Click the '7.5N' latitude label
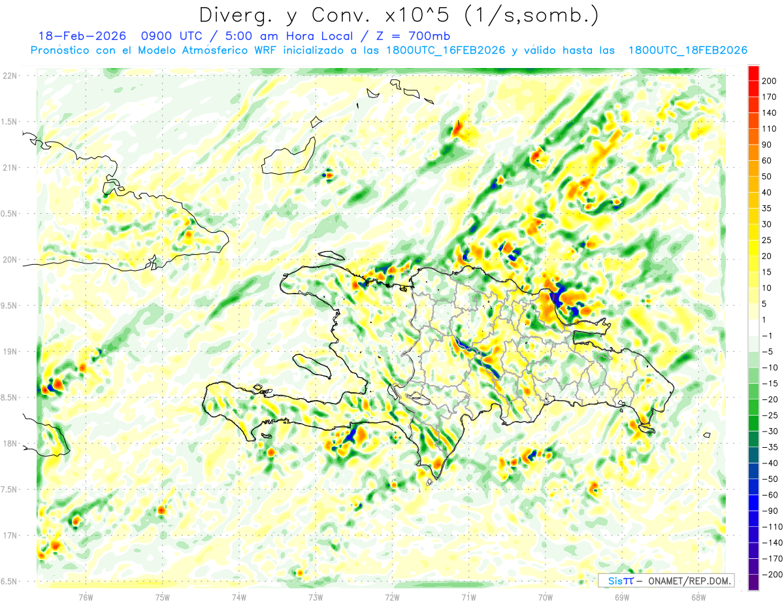 coord(9,490)
